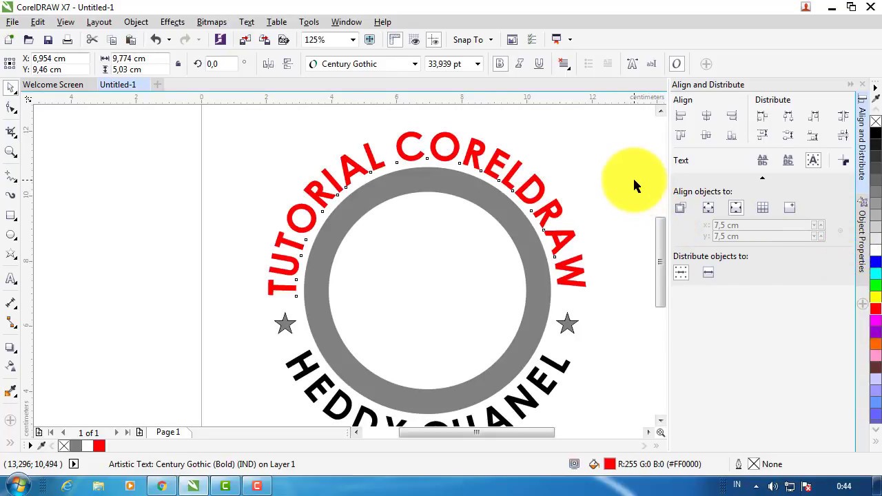Toggle Underline text formatting

tap(539, 64)
